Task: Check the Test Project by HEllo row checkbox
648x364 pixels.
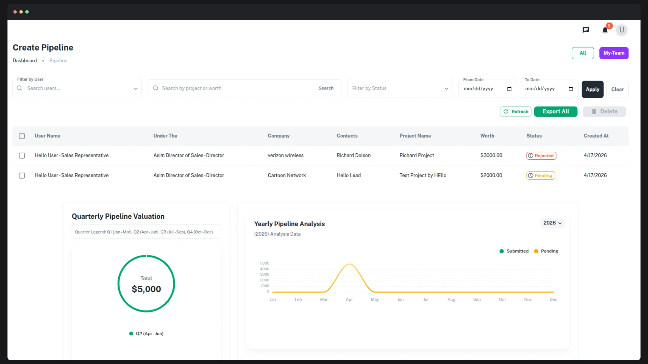Action: tap(22, 176)
